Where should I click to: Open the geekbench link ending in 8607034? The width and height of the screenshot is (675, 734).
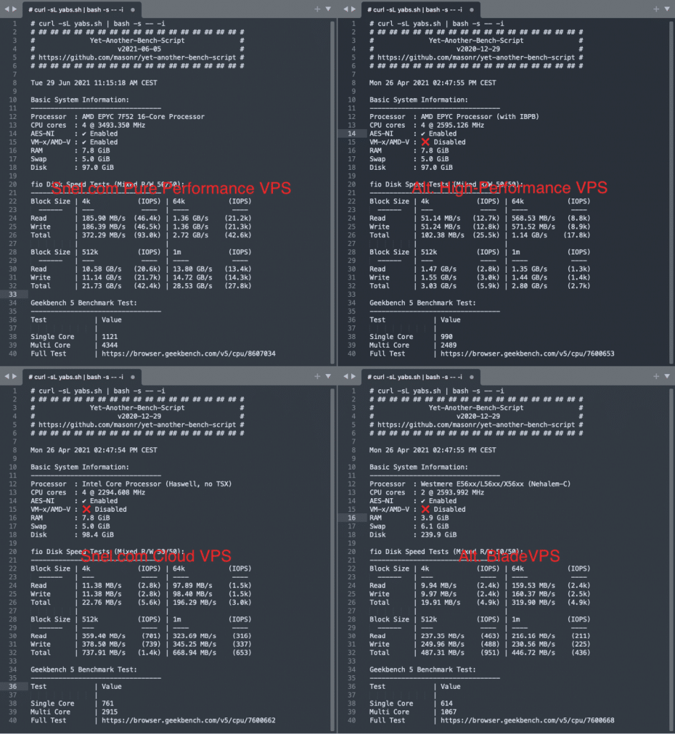point(188,354)
